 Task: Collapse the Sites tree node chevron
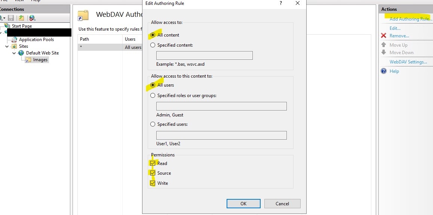point(7,46)
